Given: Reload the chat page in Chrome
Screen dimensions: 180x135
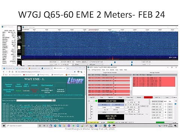Looking at the screenshot, I should 9,72.
